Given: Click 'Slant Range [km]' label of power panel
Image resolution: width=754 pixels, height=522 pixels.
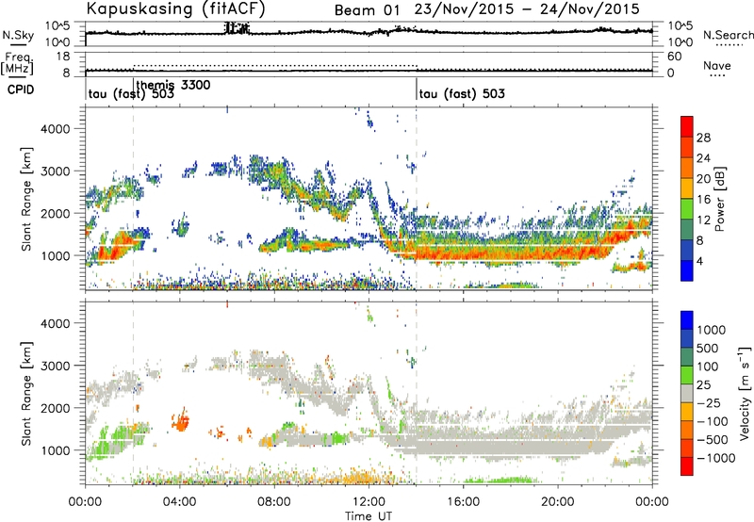Looking at the screenshot, I should pyautogui.click(x=26, y=199).
